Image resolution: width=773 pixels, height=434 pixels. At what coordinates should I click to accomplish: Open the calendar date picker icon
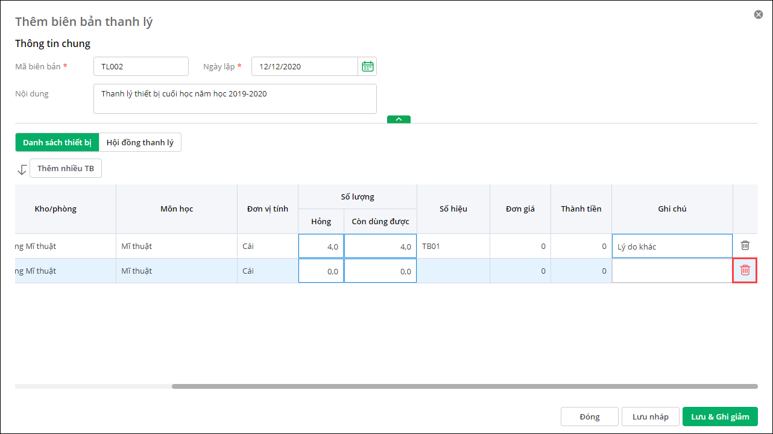(367, 66)
